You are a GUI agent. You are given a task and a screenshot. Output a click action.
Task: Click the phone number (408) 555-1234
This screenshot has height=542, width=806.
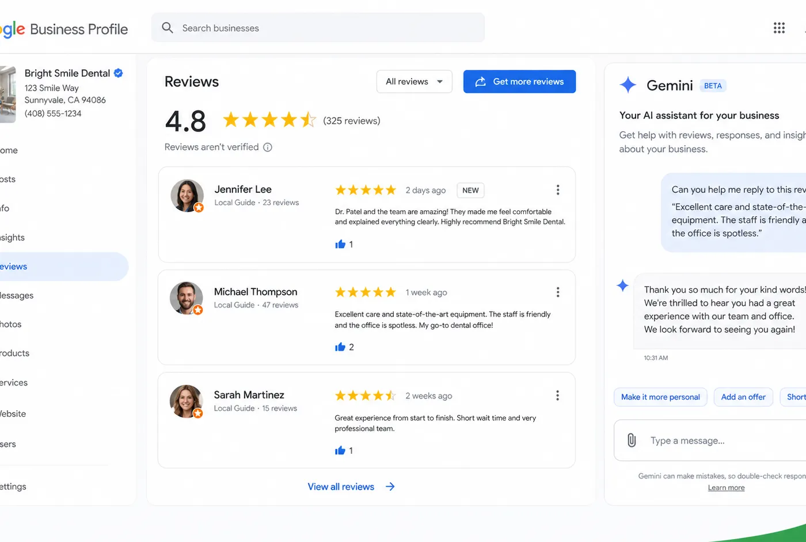point(53,113)
